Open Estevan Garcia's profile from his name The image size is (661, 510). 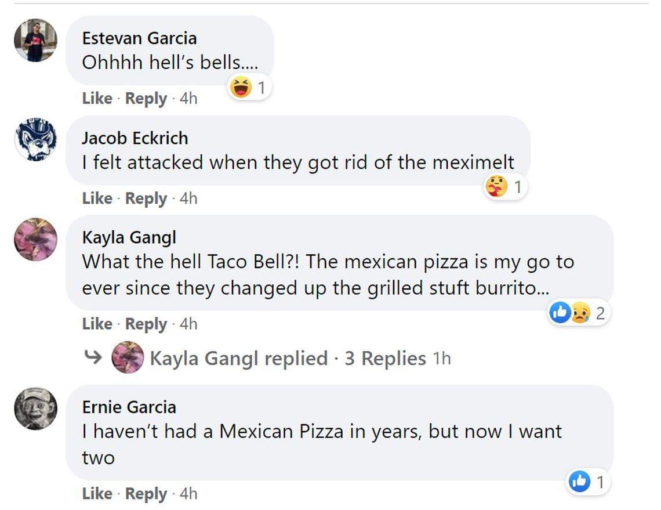[140, 38]
